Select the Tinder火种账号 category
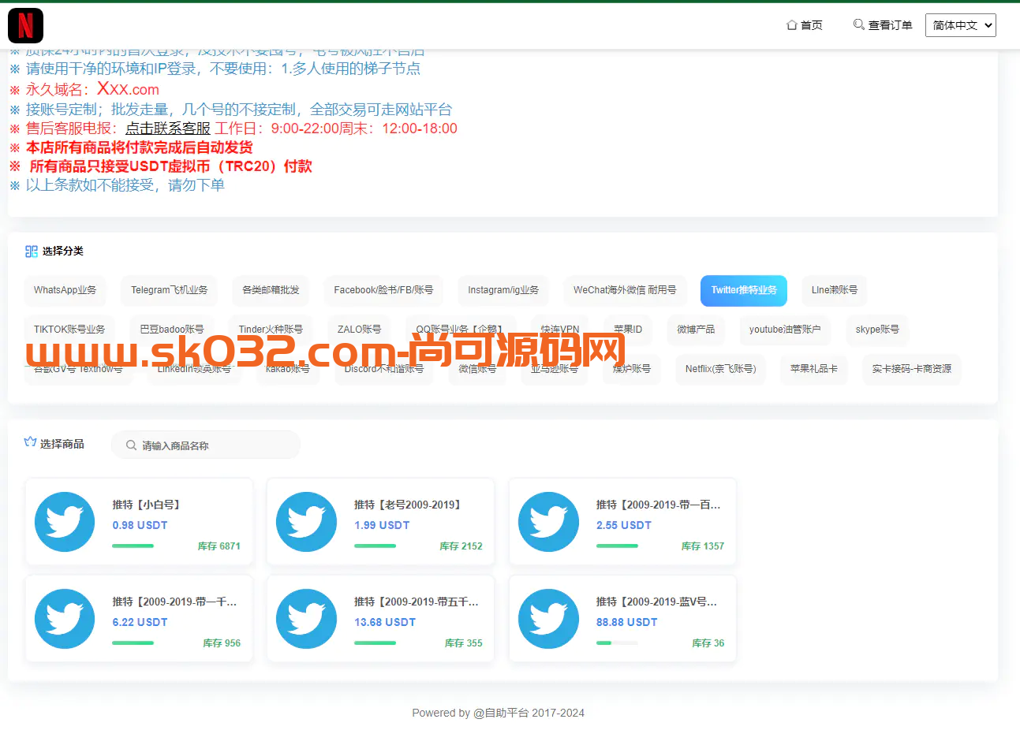This screenshot has width=1020, height=734. point(271,330)
